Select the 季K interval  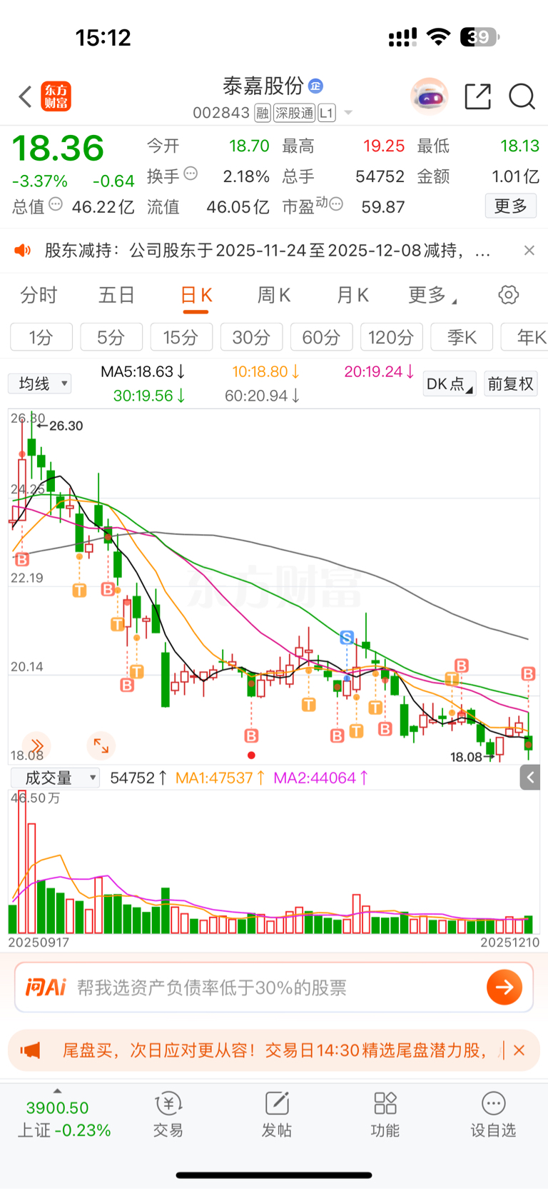tap(462, 337)
